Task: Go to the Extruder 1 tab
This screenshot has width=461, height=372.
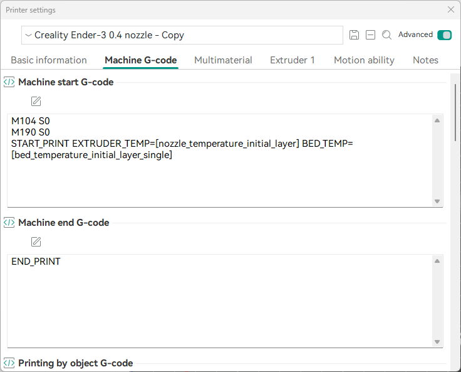Action: tap(293, 60)
